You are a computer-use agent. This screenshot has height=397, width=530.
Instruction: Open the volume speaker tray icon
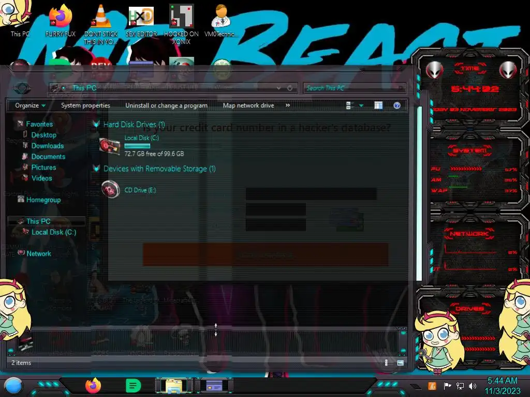(x=473, y=386)
